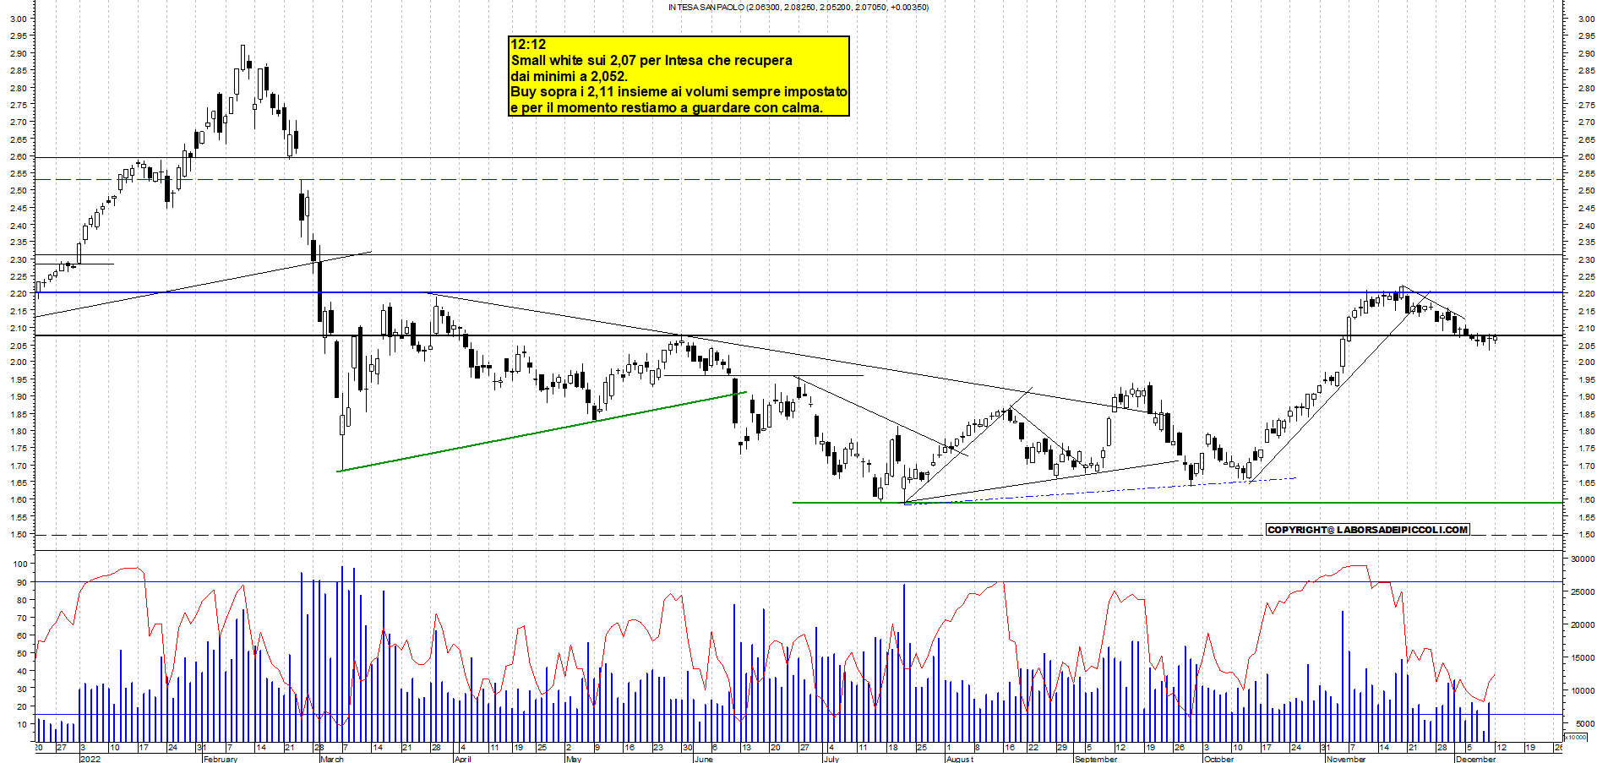Click the May month label
Viewport: 1597px width, 763px height.
point(574,759)
